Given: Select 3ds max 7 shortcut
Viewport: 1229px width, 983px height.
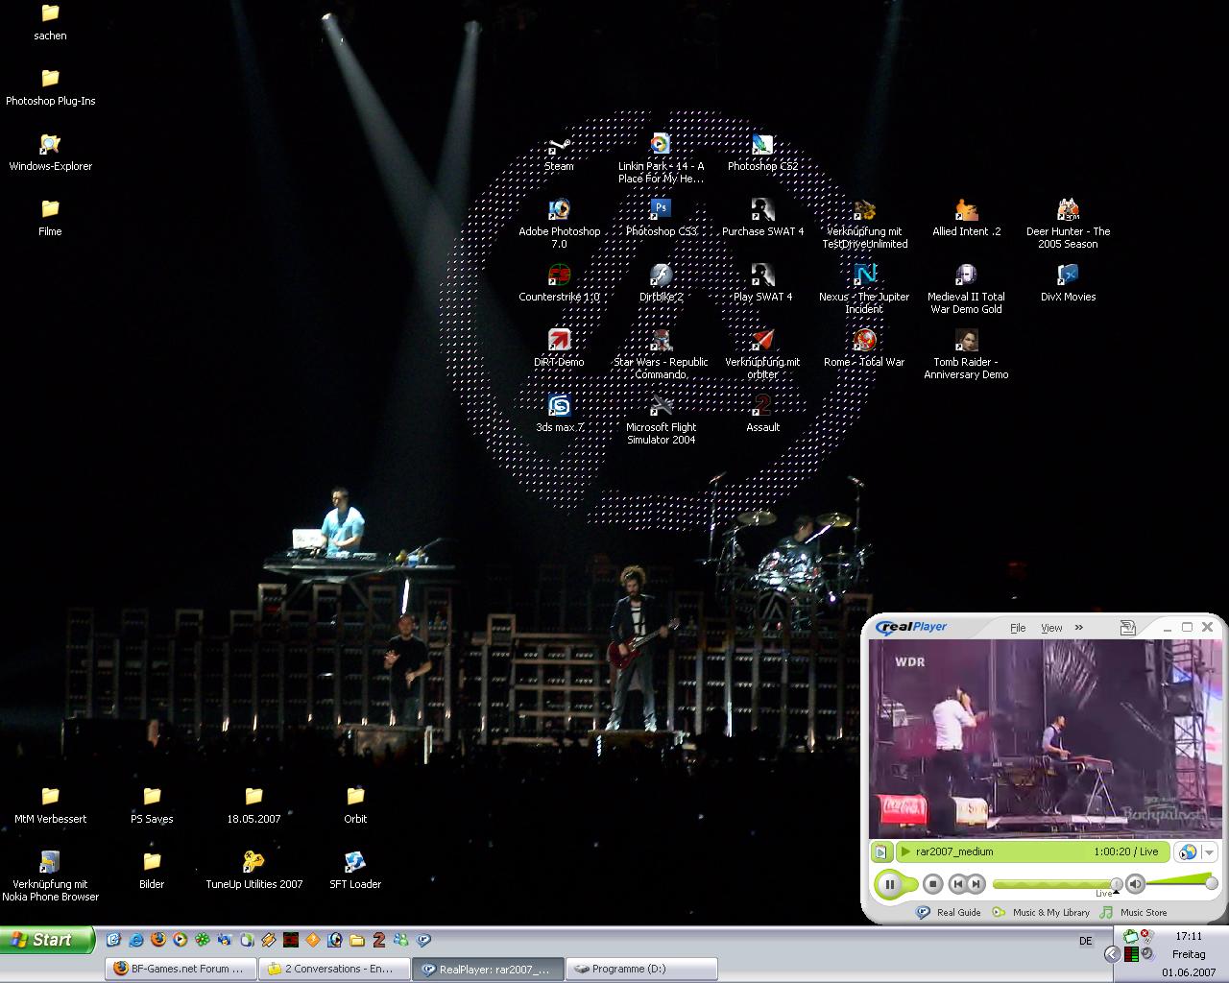Looking at the screenshot, I should click(559, 415).
